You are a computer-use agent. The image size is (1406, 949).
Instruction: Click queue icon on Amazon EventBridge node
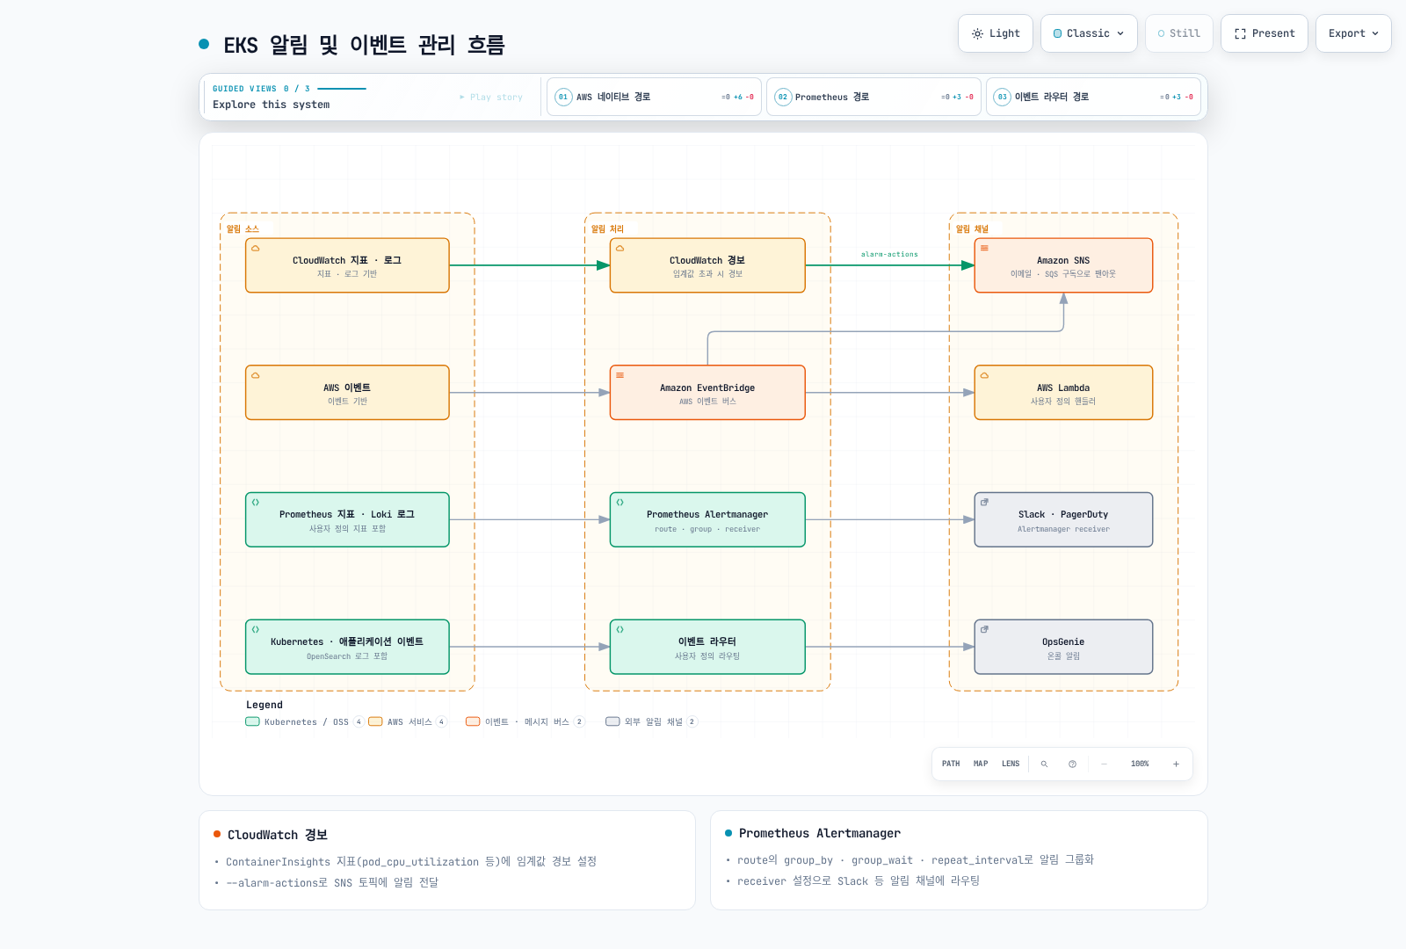tap(620, 375)
